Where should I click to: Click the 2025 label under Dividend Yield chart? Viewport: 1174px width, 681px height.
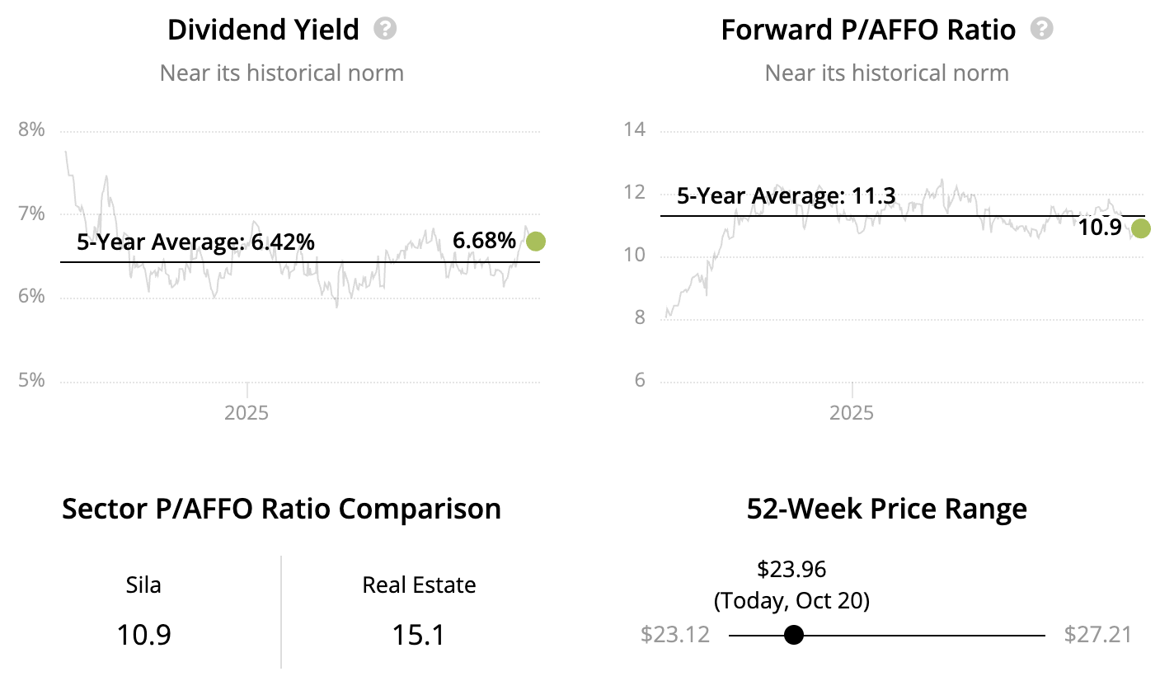point(247,411)
